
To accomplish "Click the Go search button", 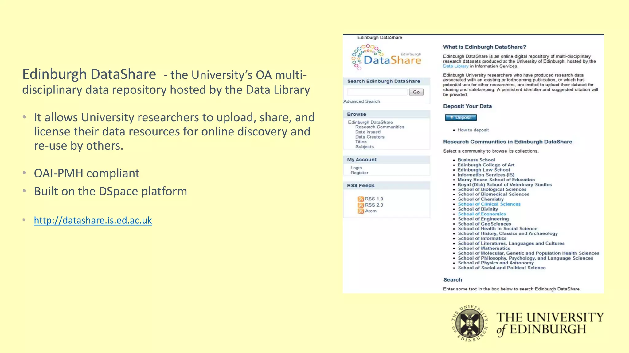I will tap(416, 92).
